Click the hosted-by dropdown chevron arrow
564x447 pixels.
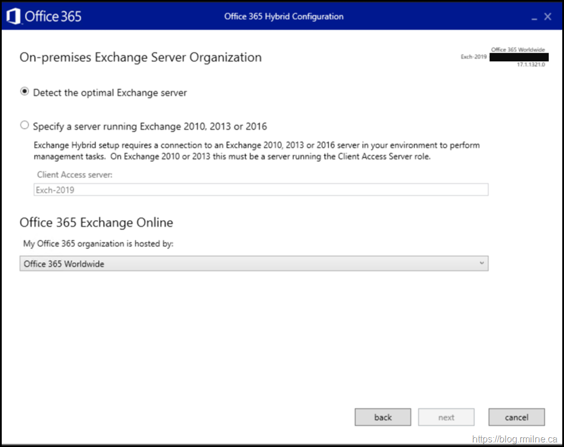click(481, 264)
